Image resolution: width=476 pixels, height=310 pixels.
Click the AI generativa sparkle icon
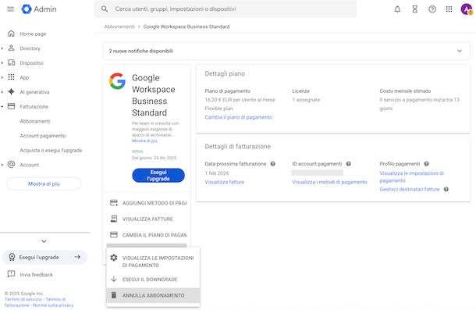[11, 92]
